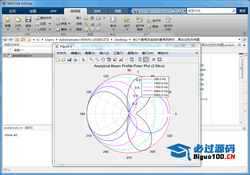Toggle the Zoom Out tool in figure toolbar
The width and height of the screenshot is (250, 175).
tap(97, 59)
